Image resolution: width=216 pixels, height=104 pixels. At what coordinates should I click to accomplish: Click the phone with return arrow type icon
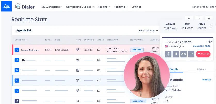(x=78, y=91)
